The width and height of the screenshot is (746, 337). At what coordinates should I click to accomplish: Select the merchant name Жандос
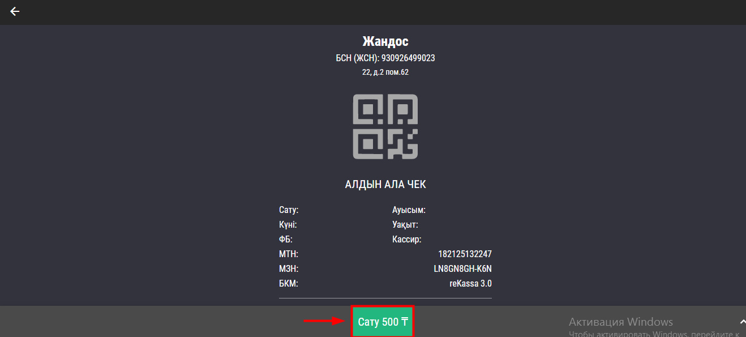385,41
